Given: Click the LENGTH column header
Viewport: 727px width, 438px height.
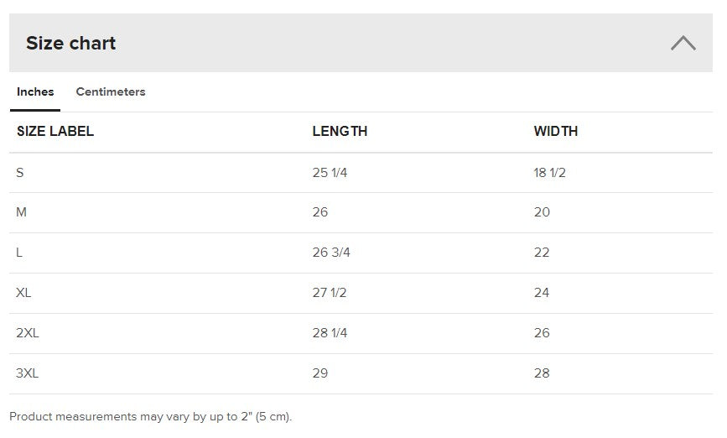Looking at the screenshot, I should click(340, 131).
